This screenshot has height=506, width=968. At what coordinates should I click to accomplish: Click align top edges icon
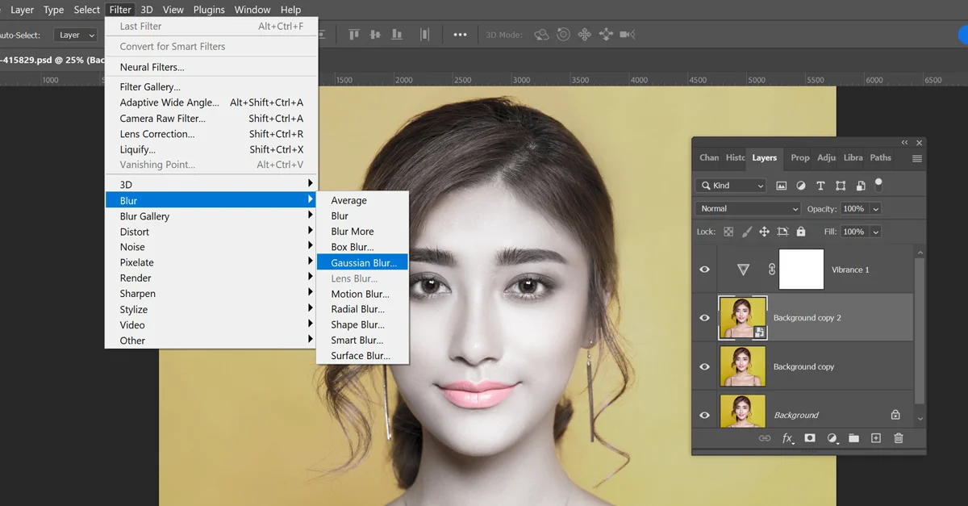353,35
